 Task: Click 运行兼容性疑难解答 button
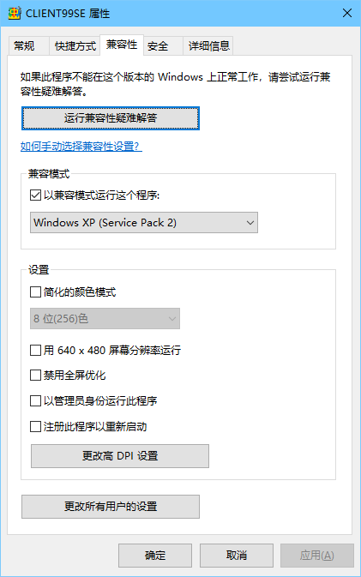point(111,118)
